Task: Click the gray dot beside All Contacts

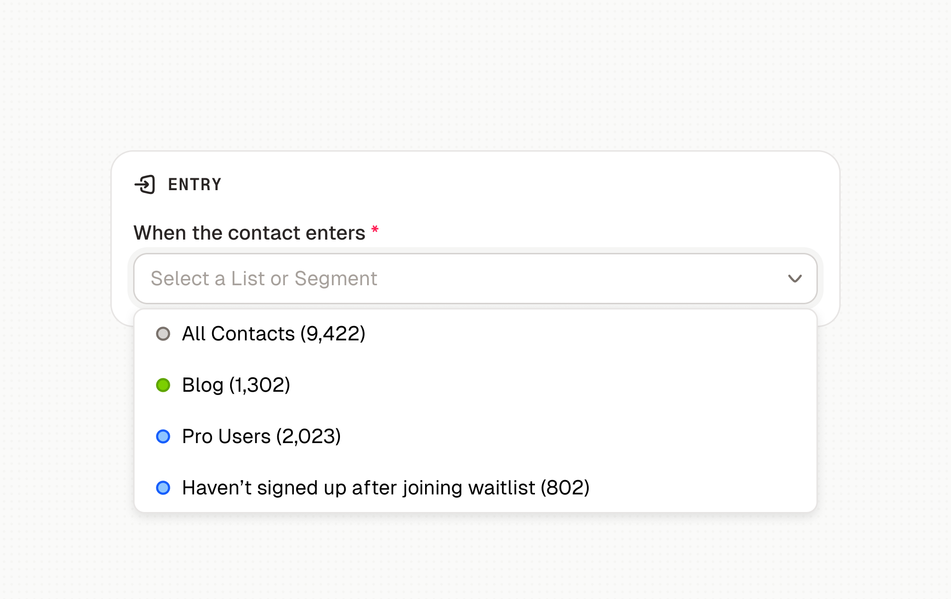Action: (163, 334)
